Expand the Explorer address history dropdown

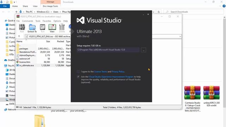click(x=154, y=12)
